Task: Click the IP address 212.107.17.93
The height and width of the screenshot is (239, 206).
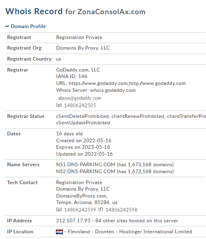Action: [x=73, y=221]
